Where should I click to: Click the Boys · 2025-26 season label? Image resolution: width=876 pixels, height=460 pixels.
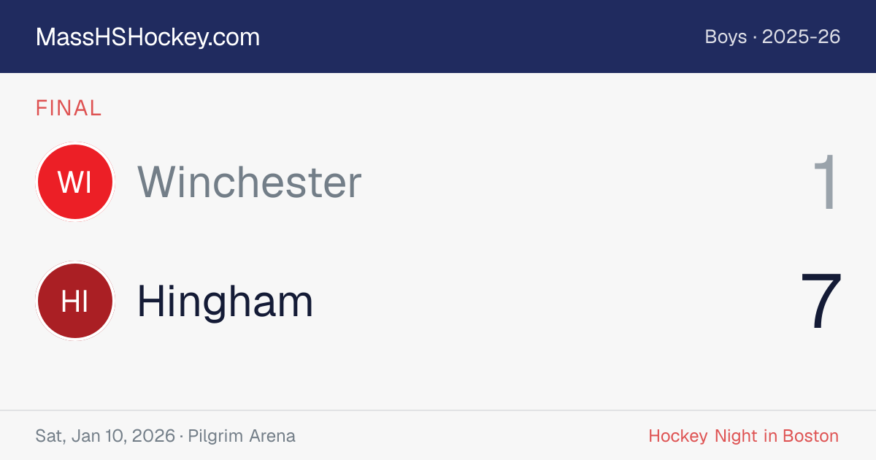pyautogui.click(x=772, y=37)
